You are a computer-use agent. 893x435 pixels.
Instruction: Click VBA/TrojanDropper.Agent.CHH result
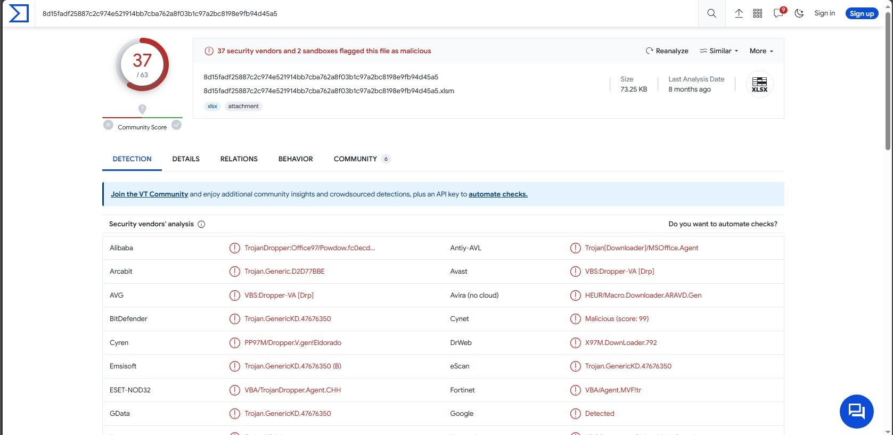click(x=293, y=390)
